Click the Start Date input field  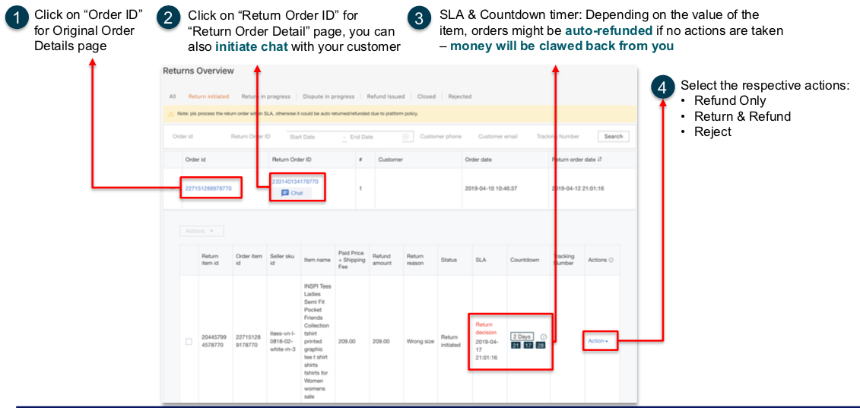tap(312, 137)
